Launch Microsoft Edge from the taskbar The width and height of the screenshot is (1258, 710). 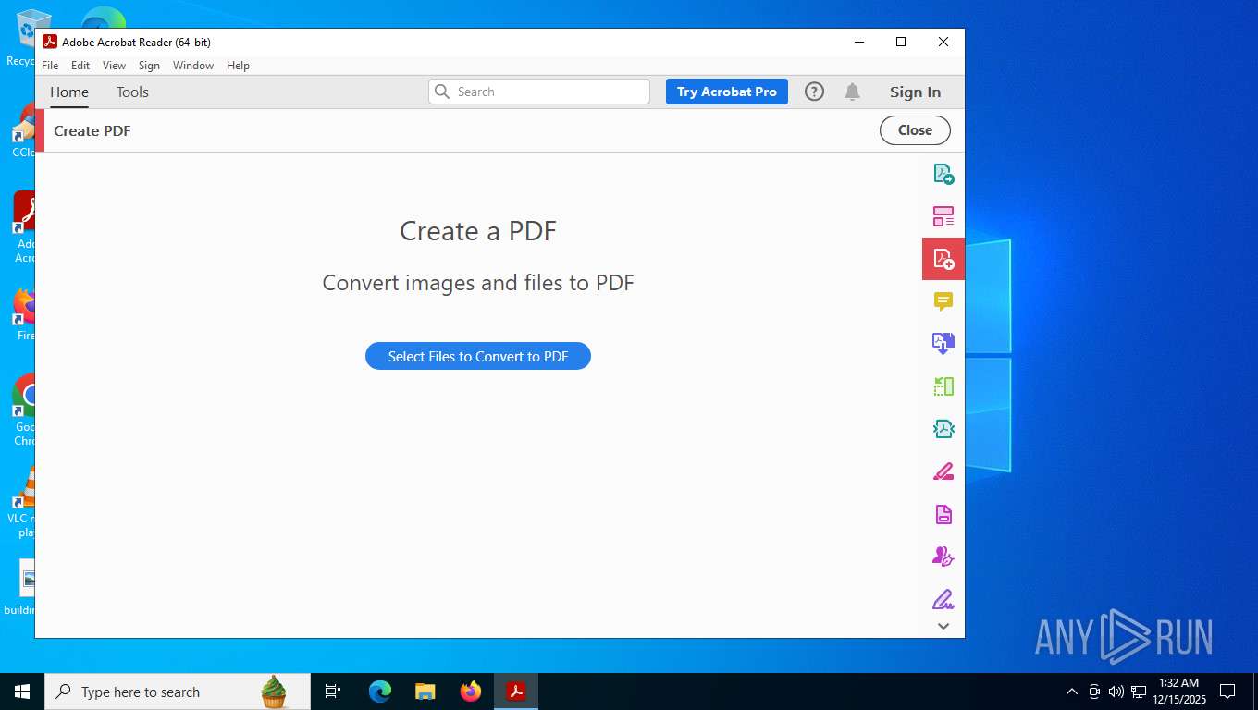pyautogui.click(x=380, y=692)
